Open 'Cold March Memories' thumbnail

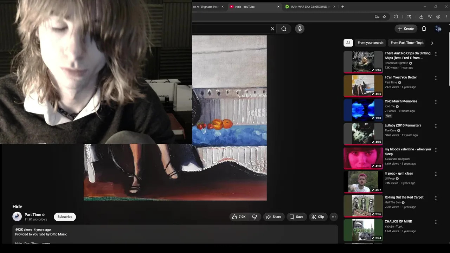click(363, 110)
